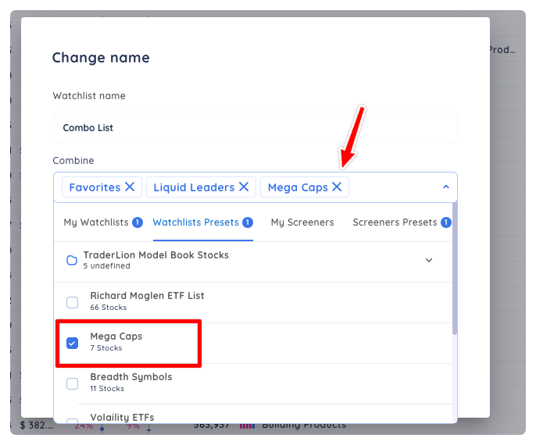Click the TraderLion folder icon

(72, 260)
